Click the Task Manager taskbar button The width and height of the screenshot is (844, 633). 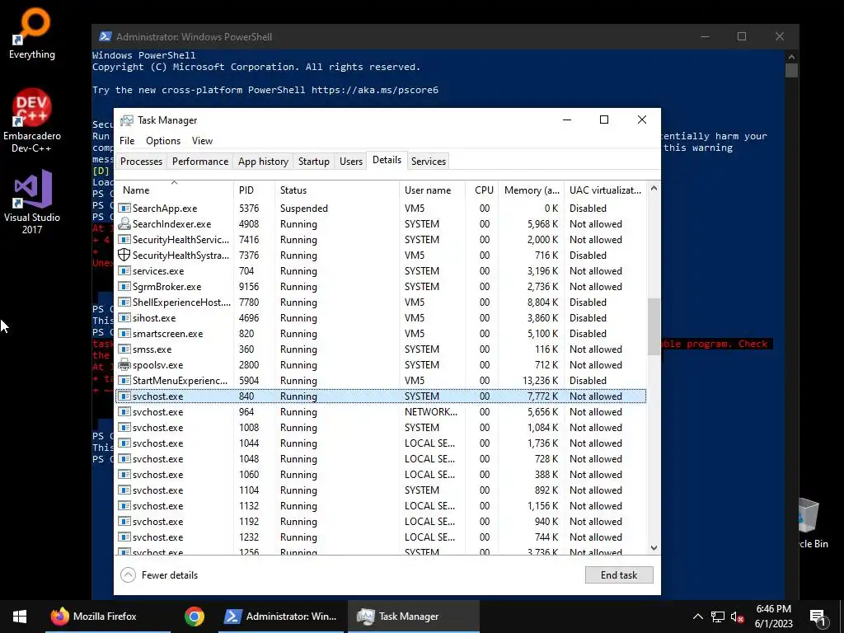click(414, 617)
